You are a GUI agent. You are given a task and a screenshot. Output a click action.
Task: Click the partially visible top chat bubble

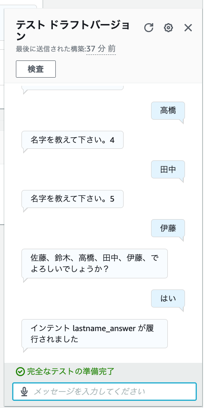[x=73, y=87]
